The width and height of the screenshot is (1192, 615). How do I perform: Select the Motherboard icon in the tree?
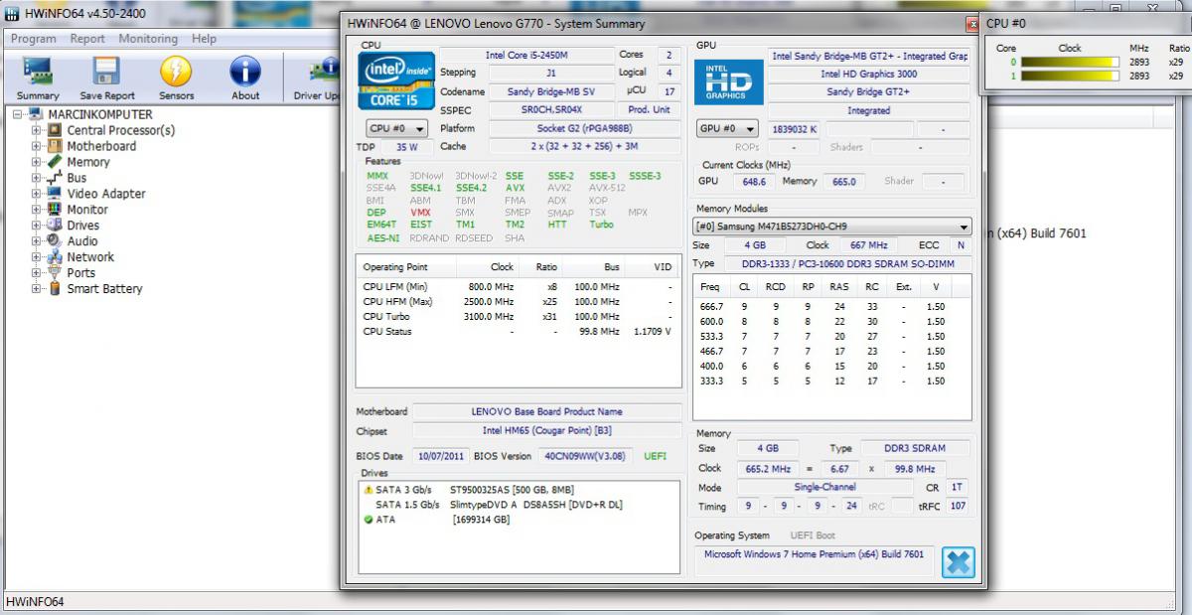(x=55, y=146)
